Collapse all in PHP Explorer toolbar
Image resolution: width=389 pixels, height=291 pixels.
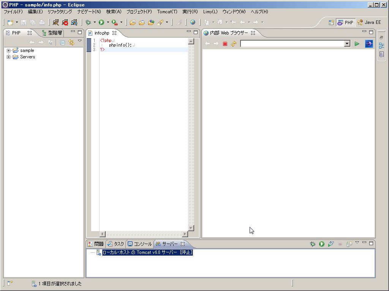coord(63,43)
